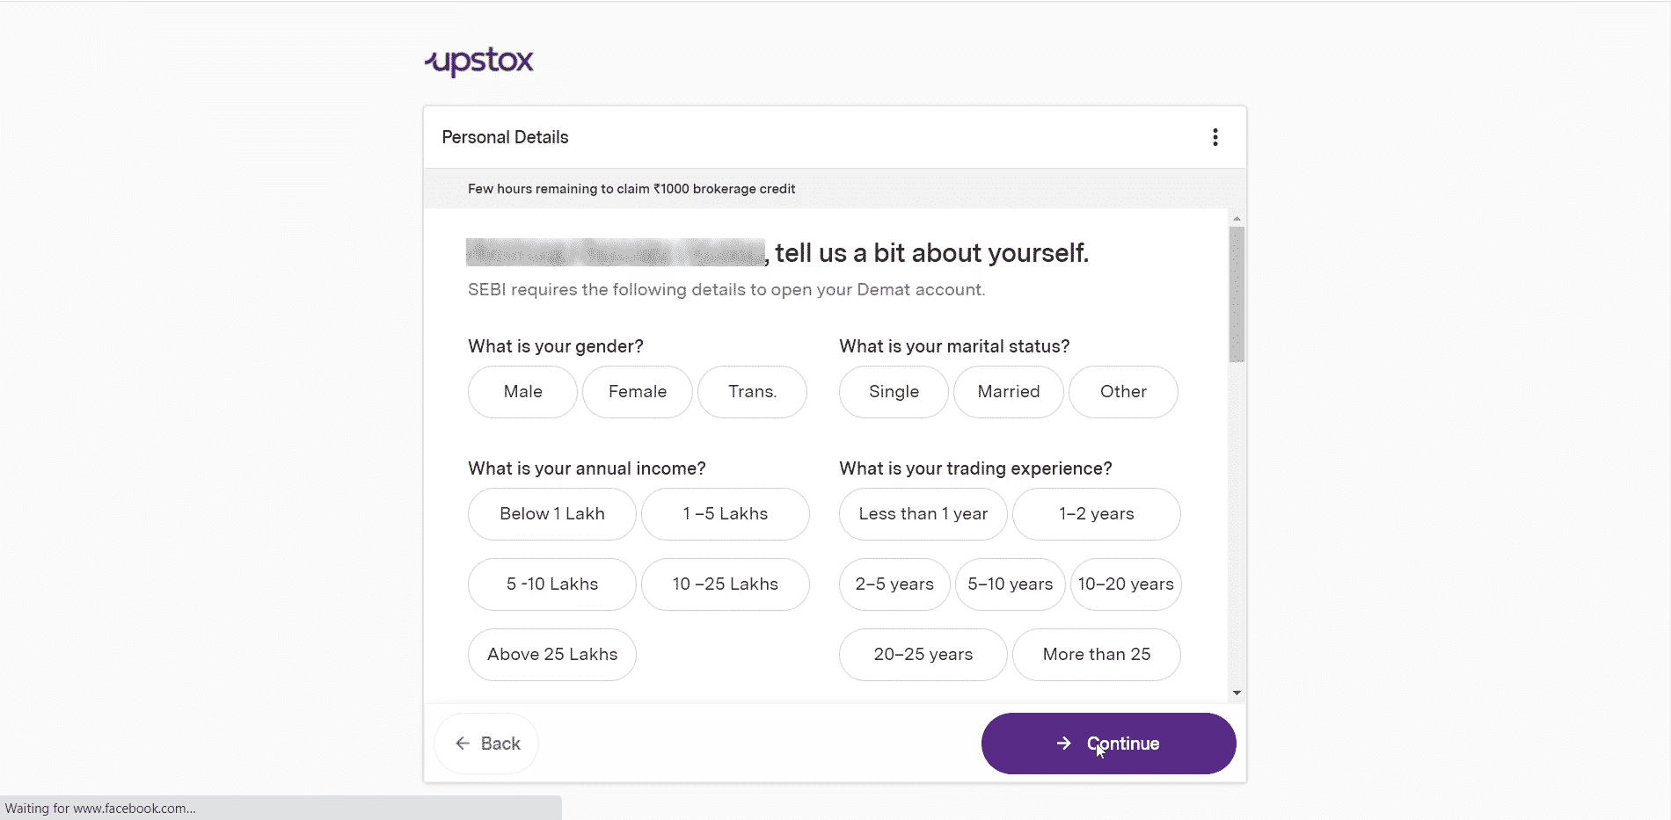Viewport: 1671px width, 820px height.
Task: Choose Married marital status
Action: coord(1008,392)
